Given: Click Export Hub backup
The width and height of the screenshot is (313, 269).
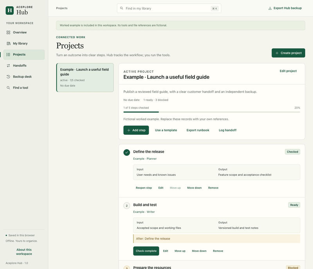Looking at the screenshot, I should click(x=285, y=8).
